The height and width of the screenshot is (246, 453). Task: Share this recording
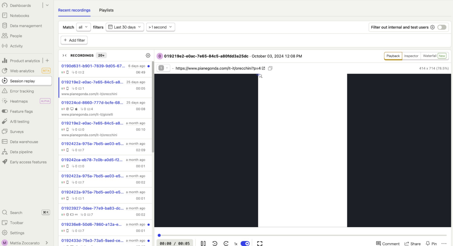413,244
